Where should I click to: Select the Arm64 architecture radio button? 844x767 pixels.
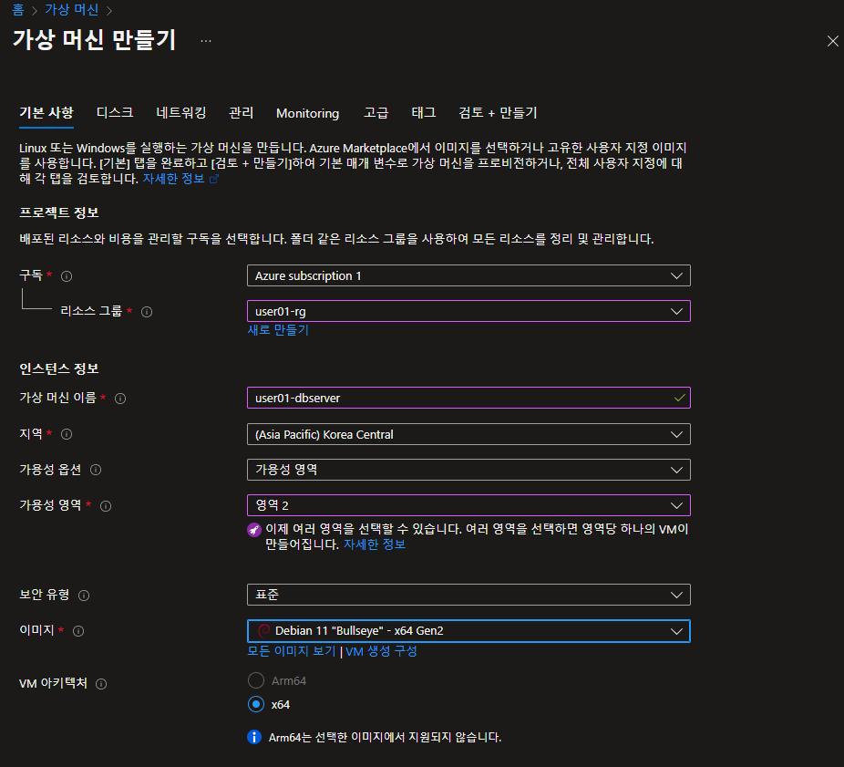(256, 681)
